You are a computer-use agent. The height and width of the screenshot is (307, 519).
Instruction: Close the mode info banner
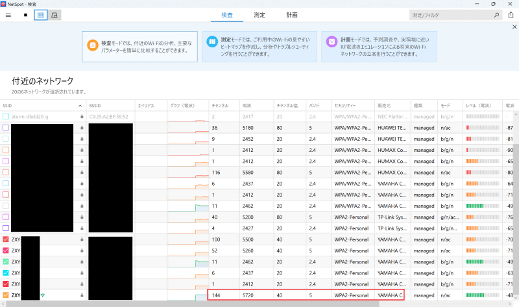click(514, 27)
